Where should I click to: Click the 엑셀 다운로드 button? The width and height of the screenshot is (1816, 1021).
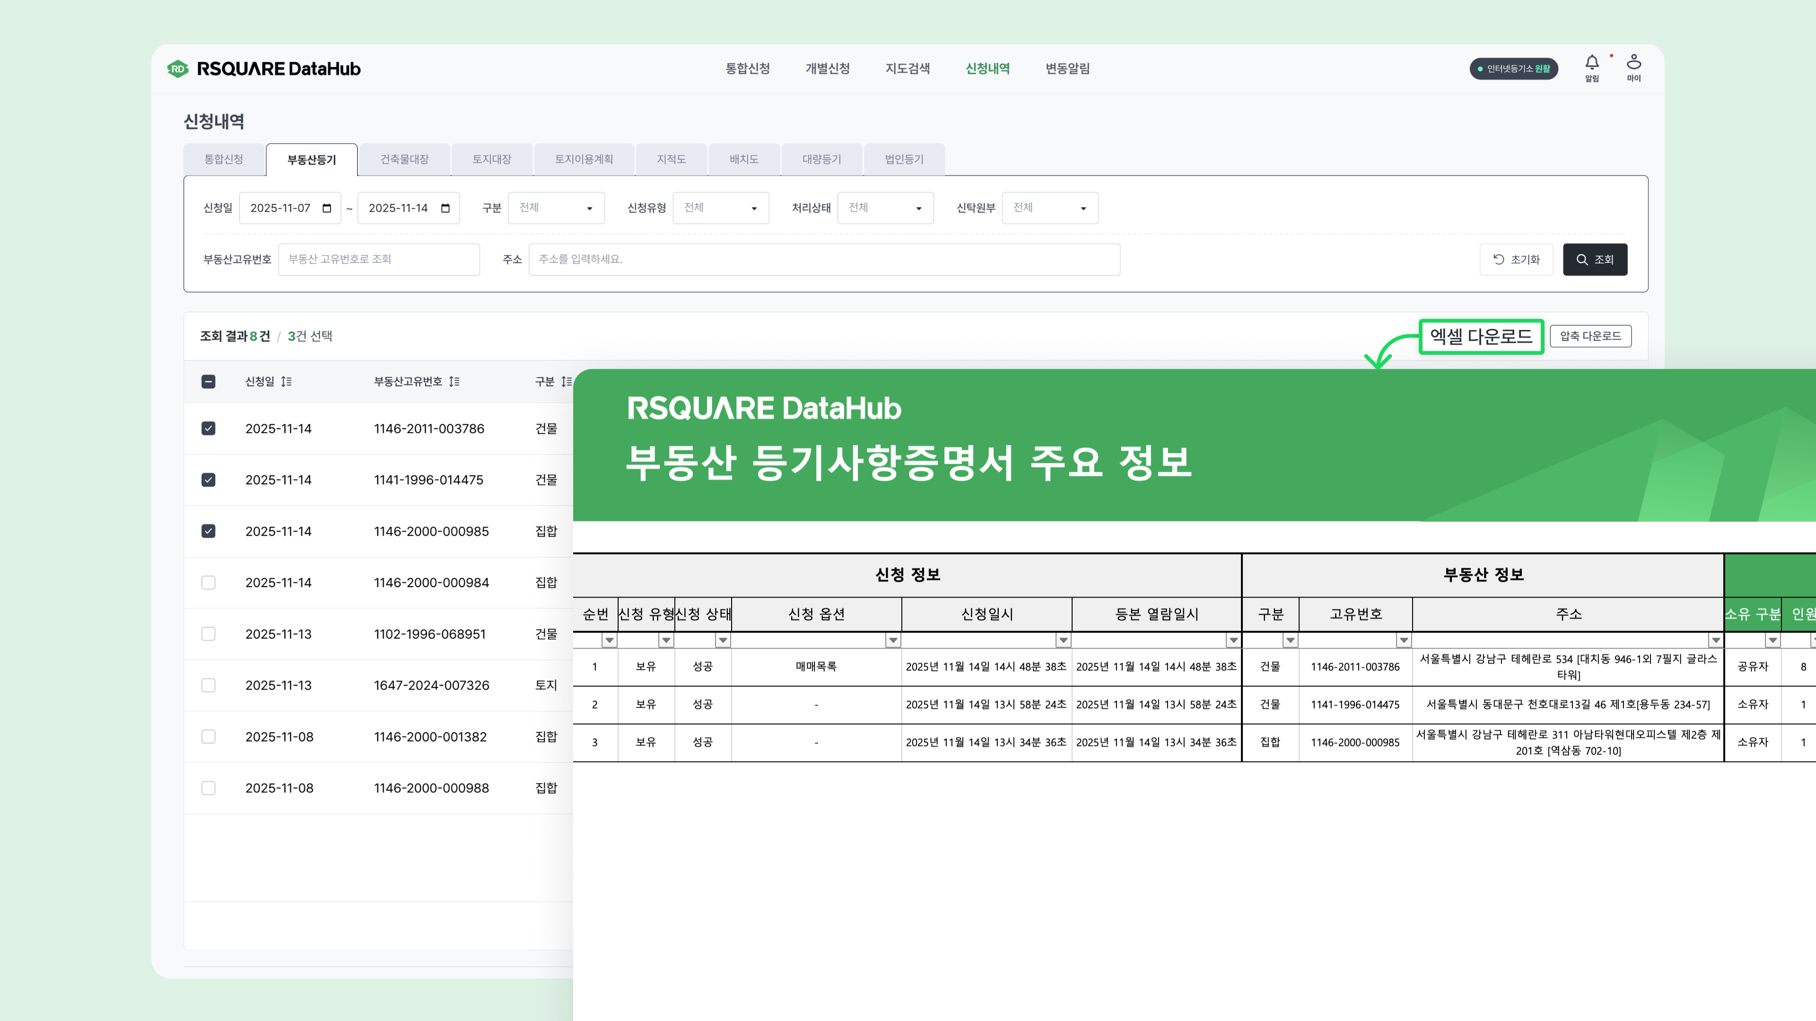point(1480,337)
